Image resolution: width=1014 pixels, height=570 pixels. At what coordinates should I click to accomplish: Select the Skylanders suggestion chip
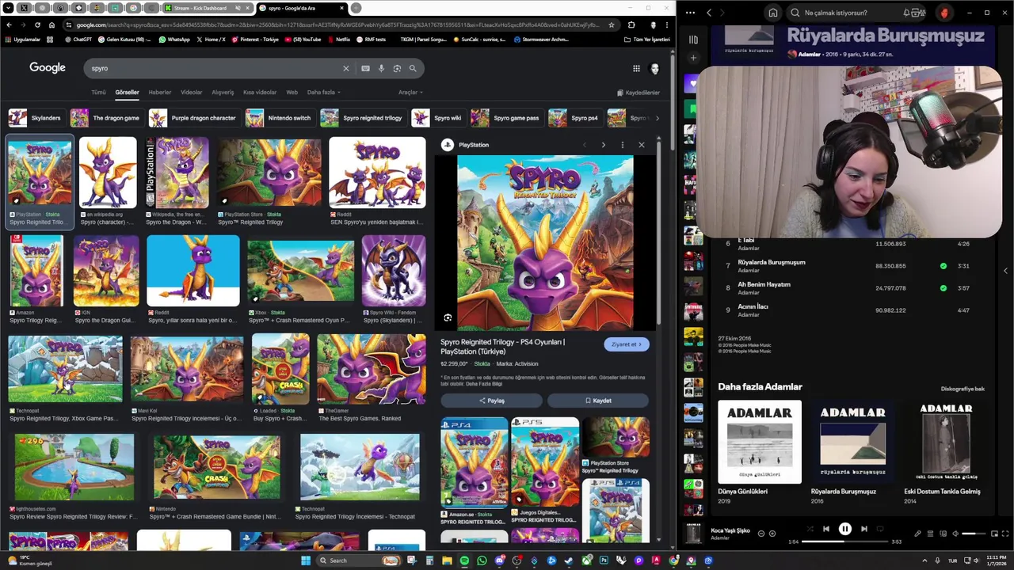coord(36,118)
